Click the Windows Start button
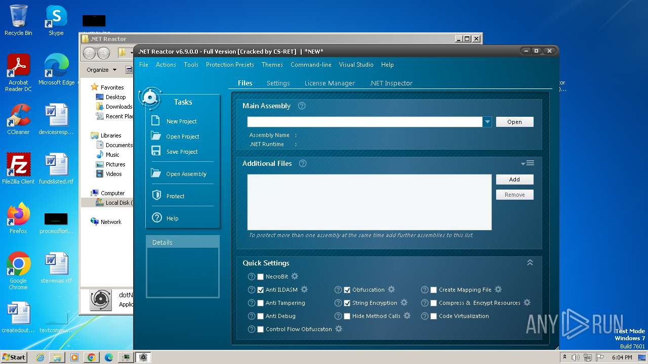Viewport: 648px width, 364px height. tap(14, 357)
